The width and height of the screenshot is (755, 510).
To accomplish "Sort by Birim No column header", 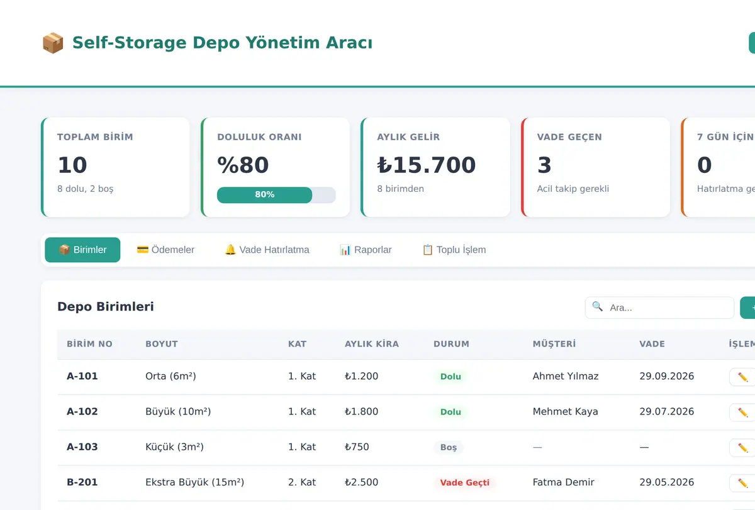I will pyautogui.click(x=89, y=344).
